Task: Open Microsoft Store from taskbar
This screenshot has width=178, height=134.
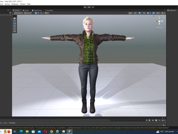Action: (x=33, y=131)
